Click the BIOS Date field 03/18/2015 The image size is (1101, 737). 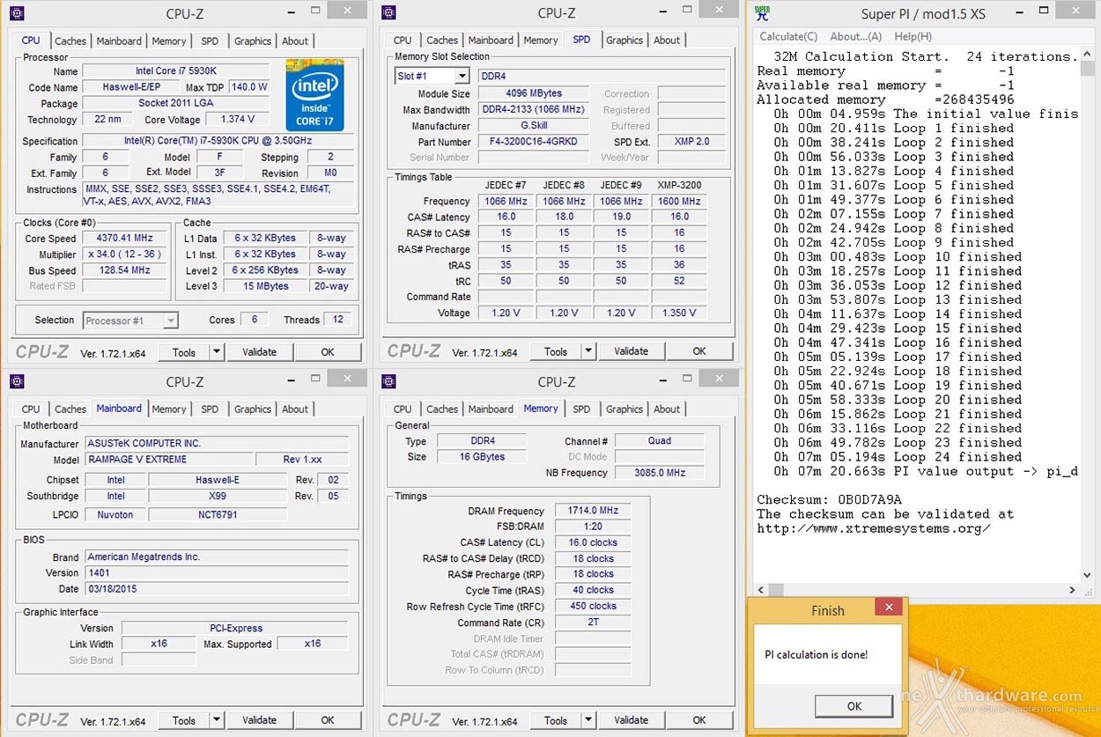click(216, 588)
